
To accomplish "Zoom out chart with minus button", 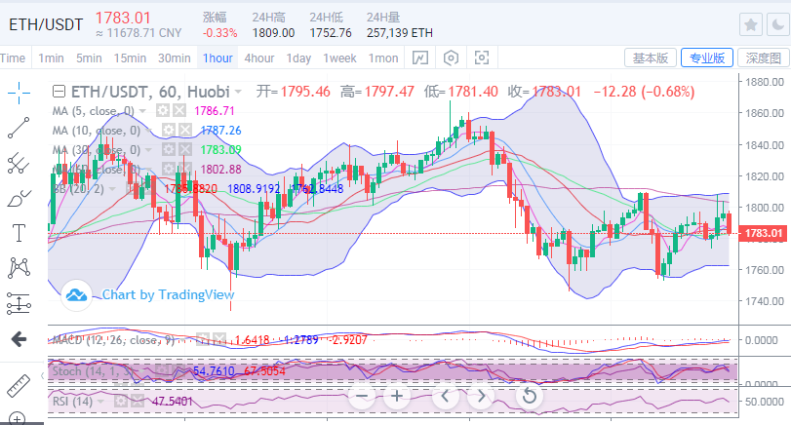I will (362, 397).
